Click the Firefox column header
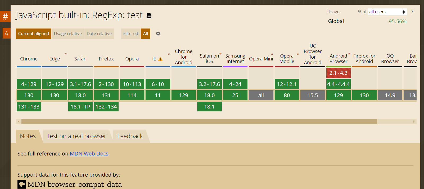This screenshot has width=424, height=189. click(x=106, y=59)
